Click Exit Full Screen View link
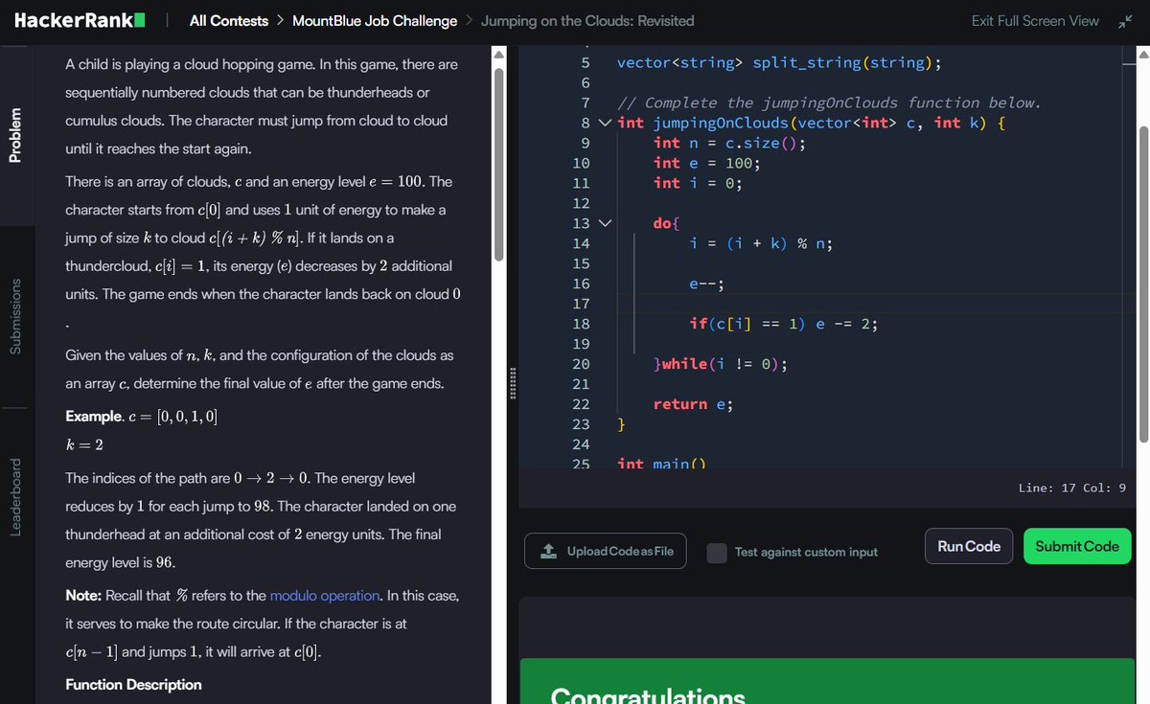Screen dimensions: 1150x704 coord(1035,21)
